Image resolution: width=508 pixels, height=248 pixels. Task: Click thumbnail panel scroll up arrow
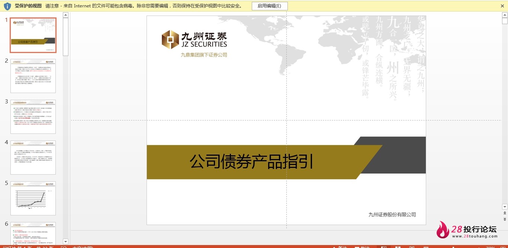pos(65,15)
